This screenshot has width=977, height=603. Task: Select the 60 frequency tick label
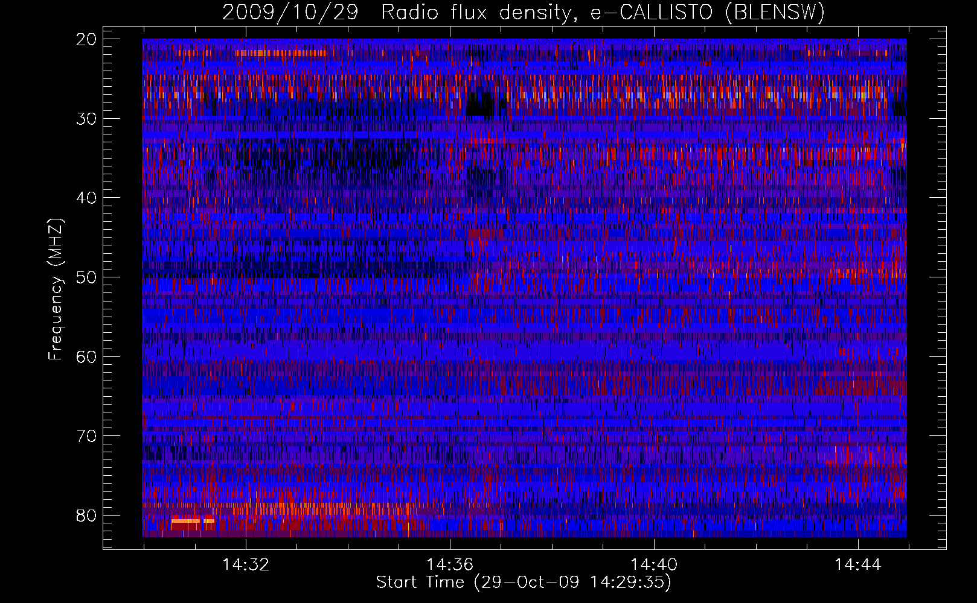pyautogui.click(x=87, y=356)
